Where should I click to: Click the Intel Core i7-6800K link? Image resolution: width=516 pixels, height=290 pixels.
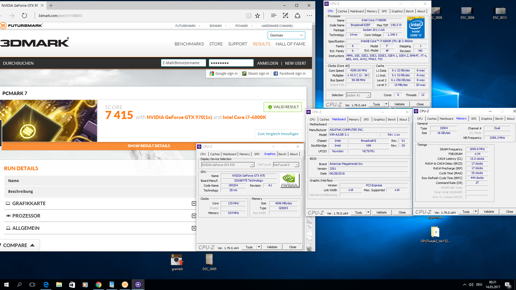(x=244, y=117)
